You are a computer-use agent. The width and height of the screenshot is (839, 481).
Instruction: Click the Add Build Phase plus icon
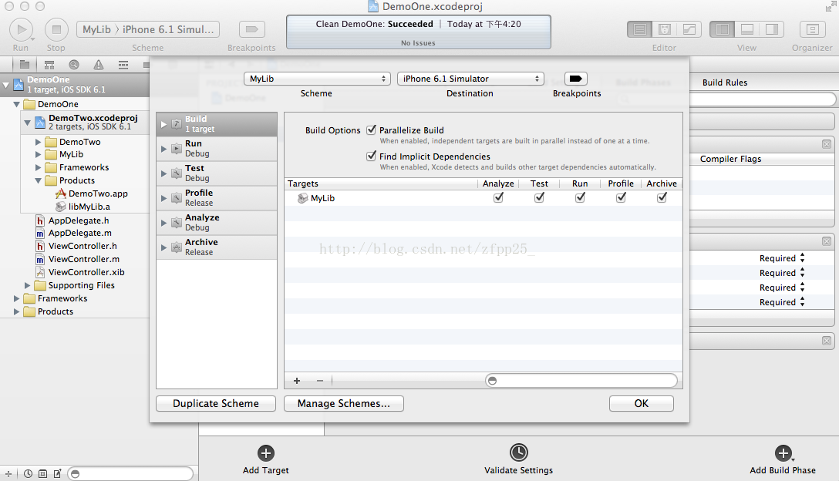tap(783, 453)
